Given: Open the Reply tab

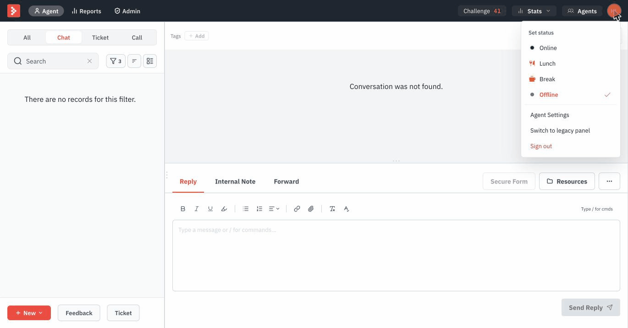Looking at the screenshot, I should pyautogui.click(x=188, y=182).
